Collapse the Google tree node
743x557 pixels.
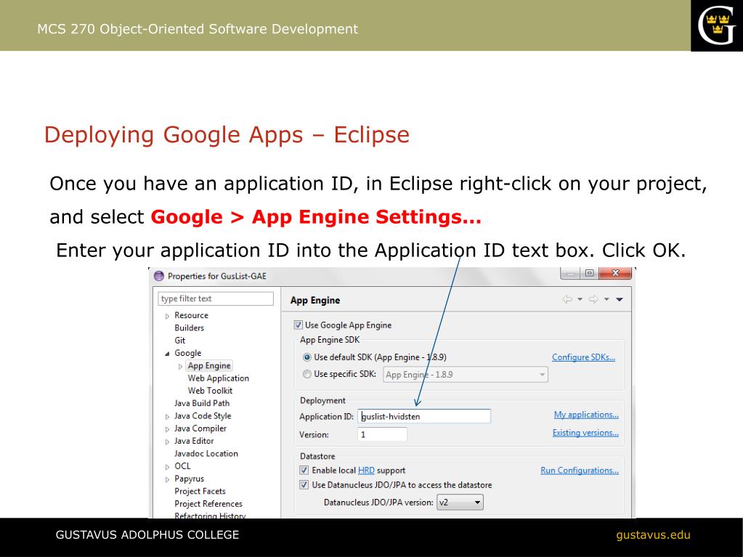pyautogui.click(x=167, y=354)
